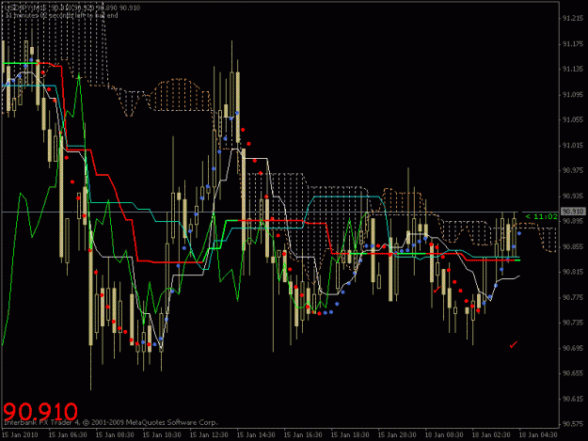Screen dimensions: 588x441
Task: Click the 91.095 price scale value
Action: coord(573,95)
